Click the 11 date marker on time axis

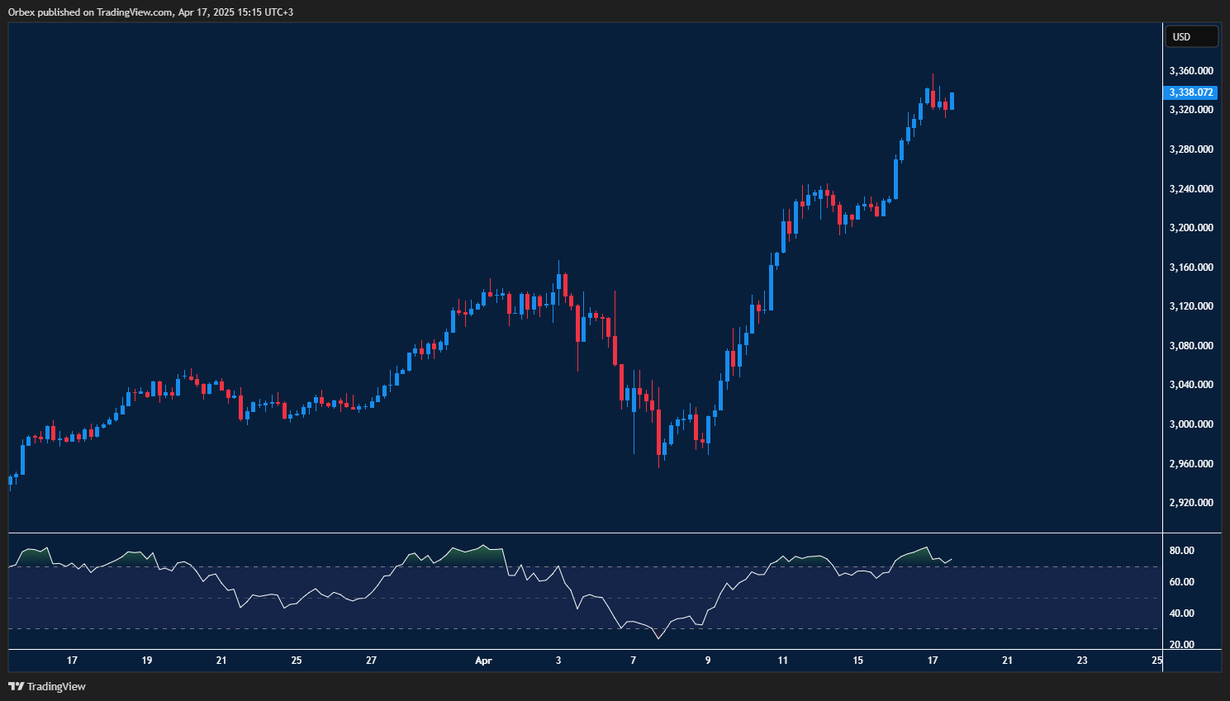(782, 661)
